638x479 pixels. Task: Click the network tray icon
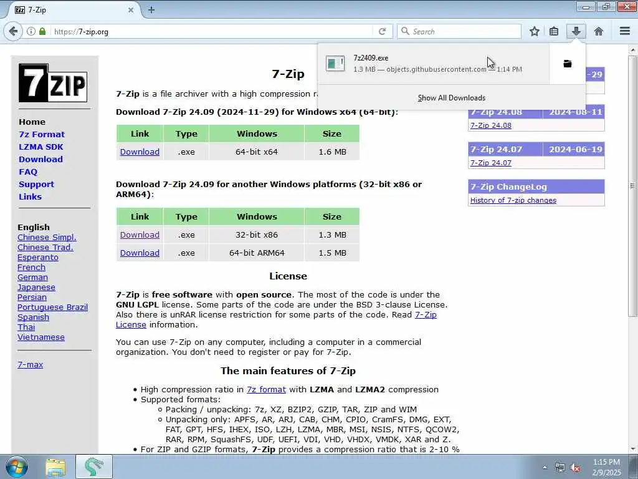pos(560,468)
